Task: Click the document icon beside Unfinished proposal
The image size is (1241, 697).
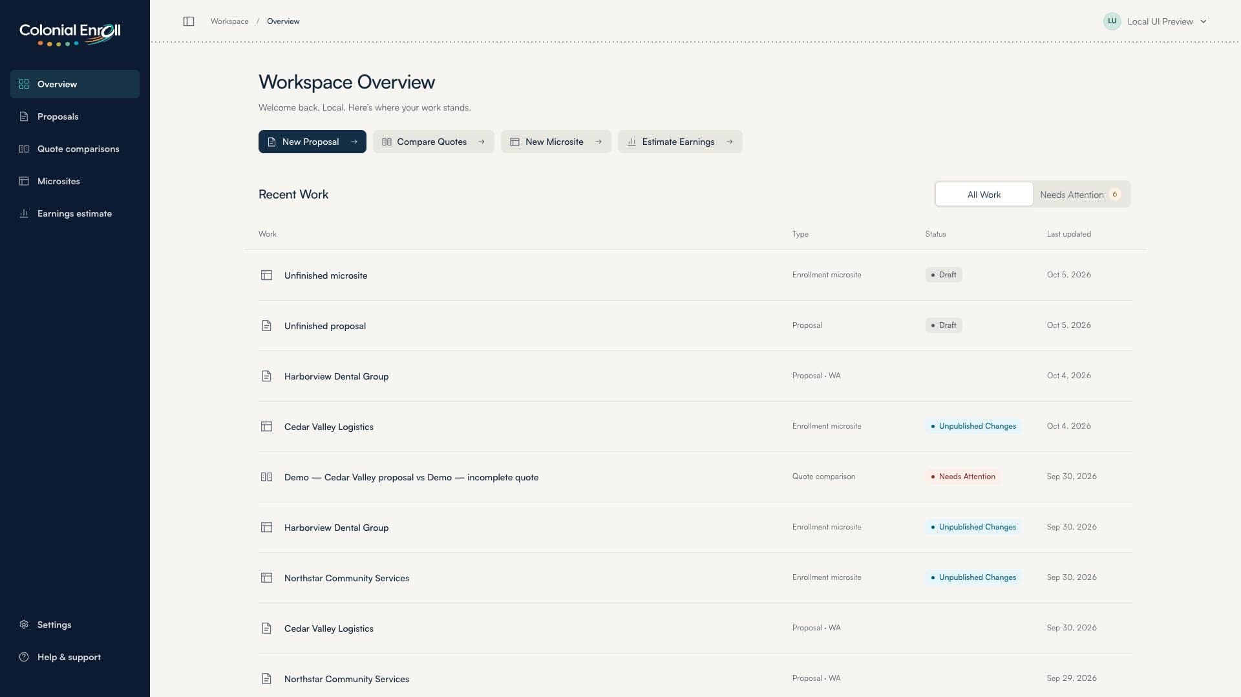Action: 266,325
